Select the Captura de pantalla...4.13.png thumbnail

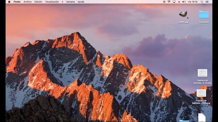pos(202,73)
